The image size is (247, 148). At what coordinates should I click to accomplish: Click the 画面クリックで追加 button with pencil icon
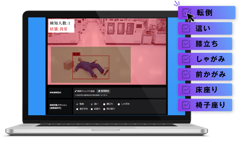point(85,91)
